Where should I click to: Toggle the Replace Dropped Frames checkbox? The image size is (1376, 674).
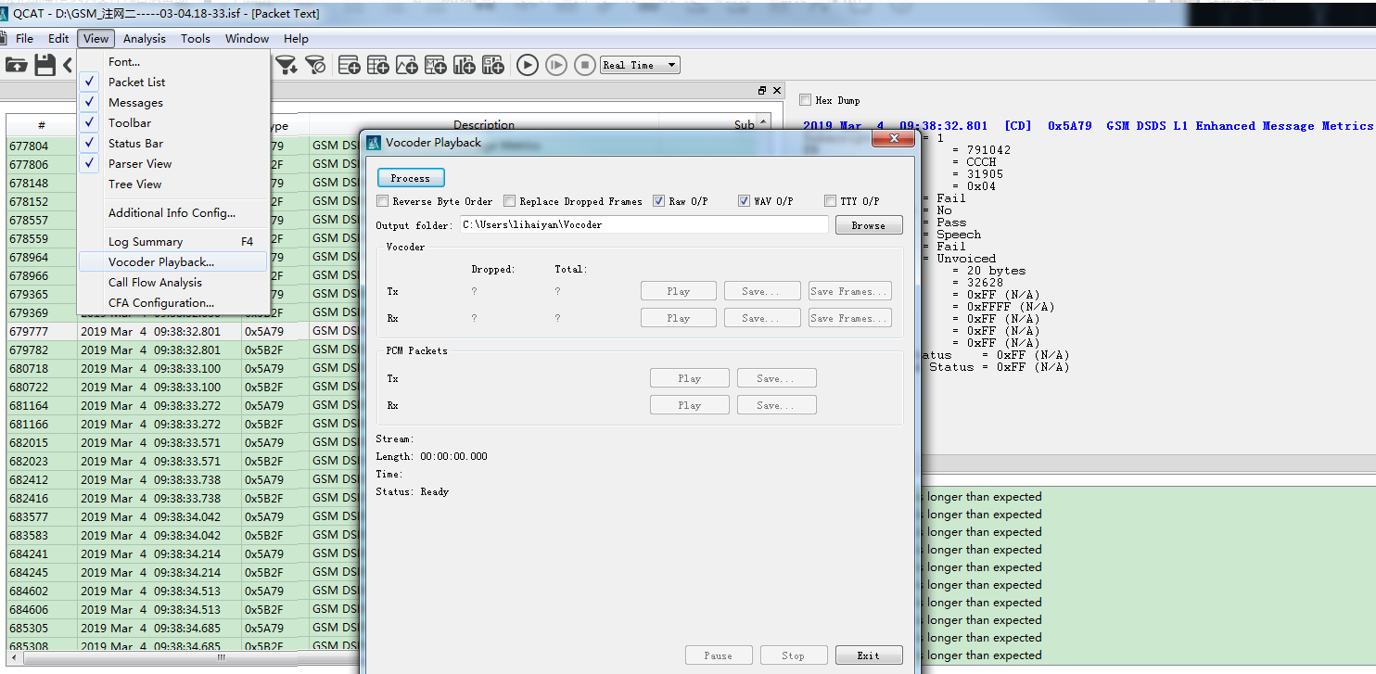point(510,201)
